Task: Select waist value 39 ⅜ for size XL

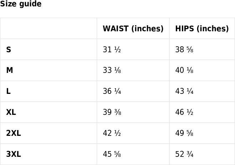Action: pos(112,112)
